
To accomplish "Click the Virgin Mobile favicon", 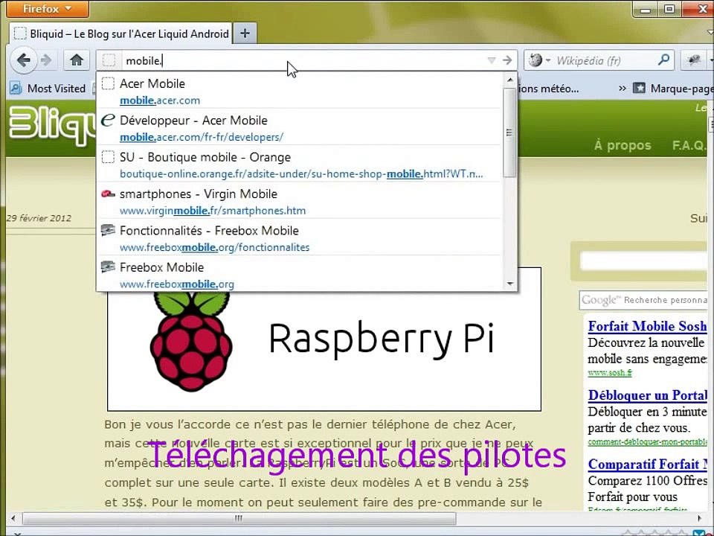I will pyautogui.click(x=108, y=194).
